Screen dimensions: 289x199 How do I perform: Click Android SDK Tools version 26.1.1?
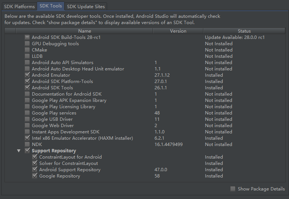pyautogui.click(x=160, y=88)
